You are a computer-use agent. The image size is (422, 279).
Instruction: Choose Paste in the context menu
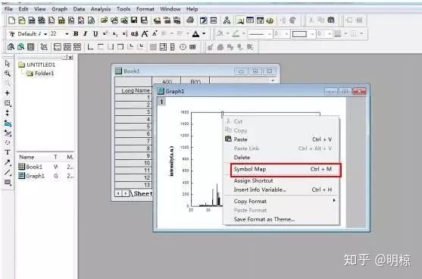282,139
